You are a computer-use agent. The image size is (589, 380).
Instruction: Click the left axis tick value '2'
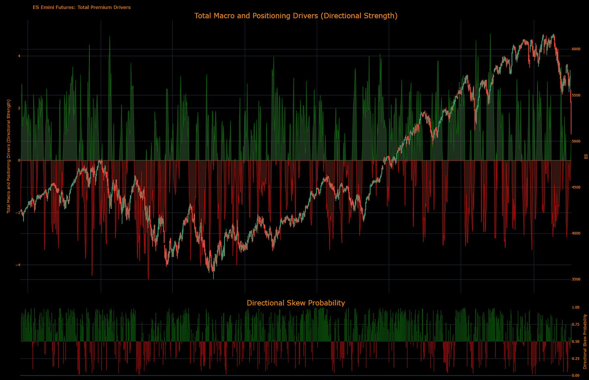(x=19, y=108)
